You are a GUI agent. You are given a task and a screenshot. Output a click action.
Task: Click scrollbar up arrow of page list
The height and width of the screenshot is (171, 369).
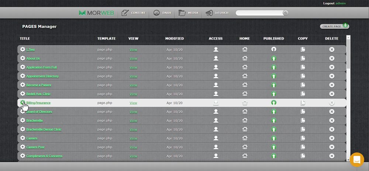tap(348, 37)
